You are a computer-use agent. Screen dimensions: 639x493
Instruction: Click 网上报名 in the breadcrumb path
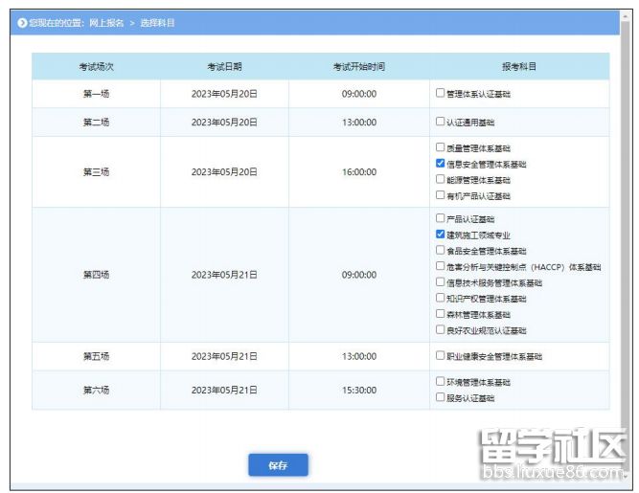tap(108, 22)
